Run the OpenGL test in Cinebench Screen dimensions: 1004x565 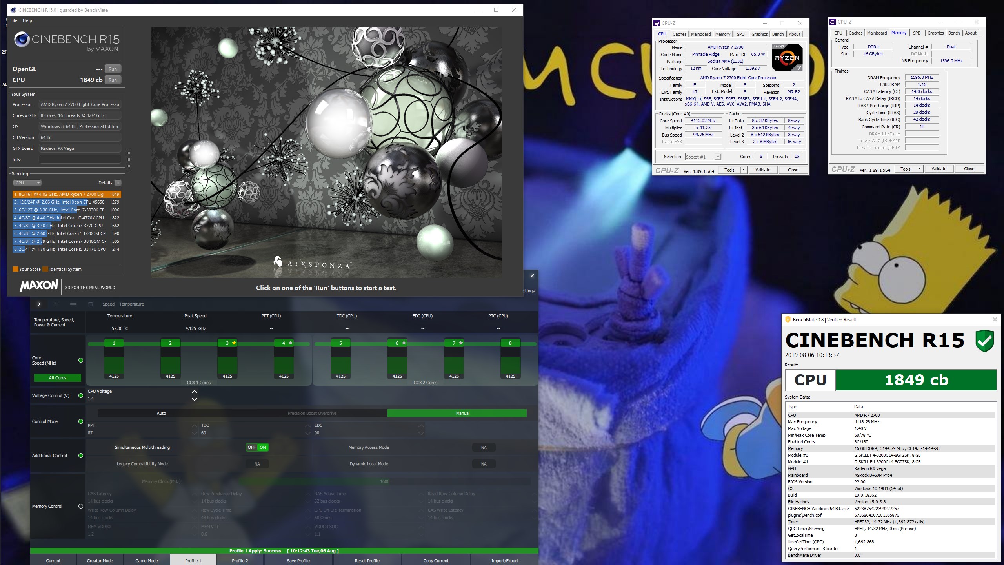113,69
